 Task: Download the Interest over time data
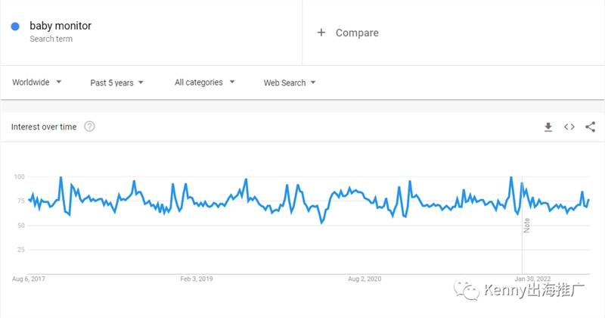pos(548,126)
